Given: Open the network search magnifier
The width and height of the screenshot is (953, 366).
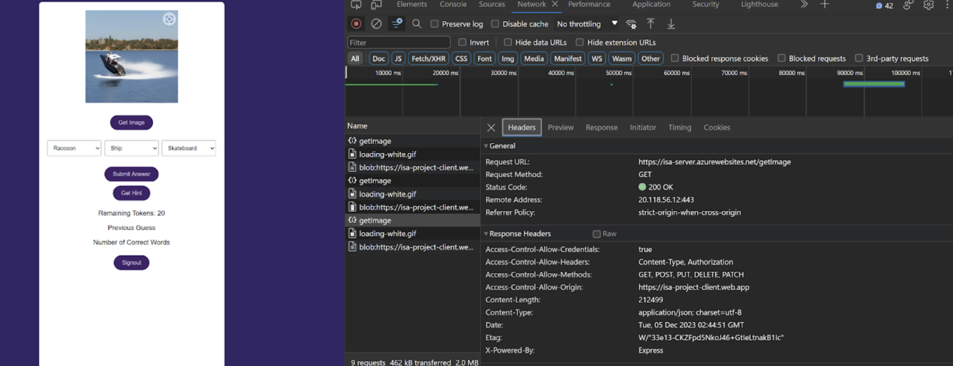Looking at the screenshot, I should click(x=416, y=24).
